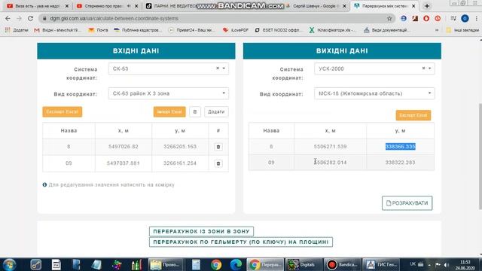The height and width of the screenshot is (271, 482).
Task: Click the Chrome profile avatar icon
Action: [465, 18]
